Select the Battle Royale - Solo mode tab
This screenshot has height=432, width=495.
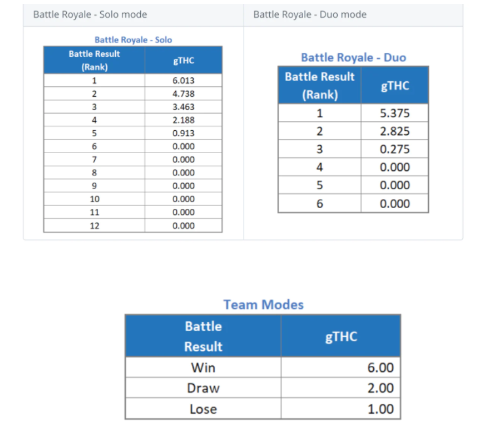tap(90, 14)
